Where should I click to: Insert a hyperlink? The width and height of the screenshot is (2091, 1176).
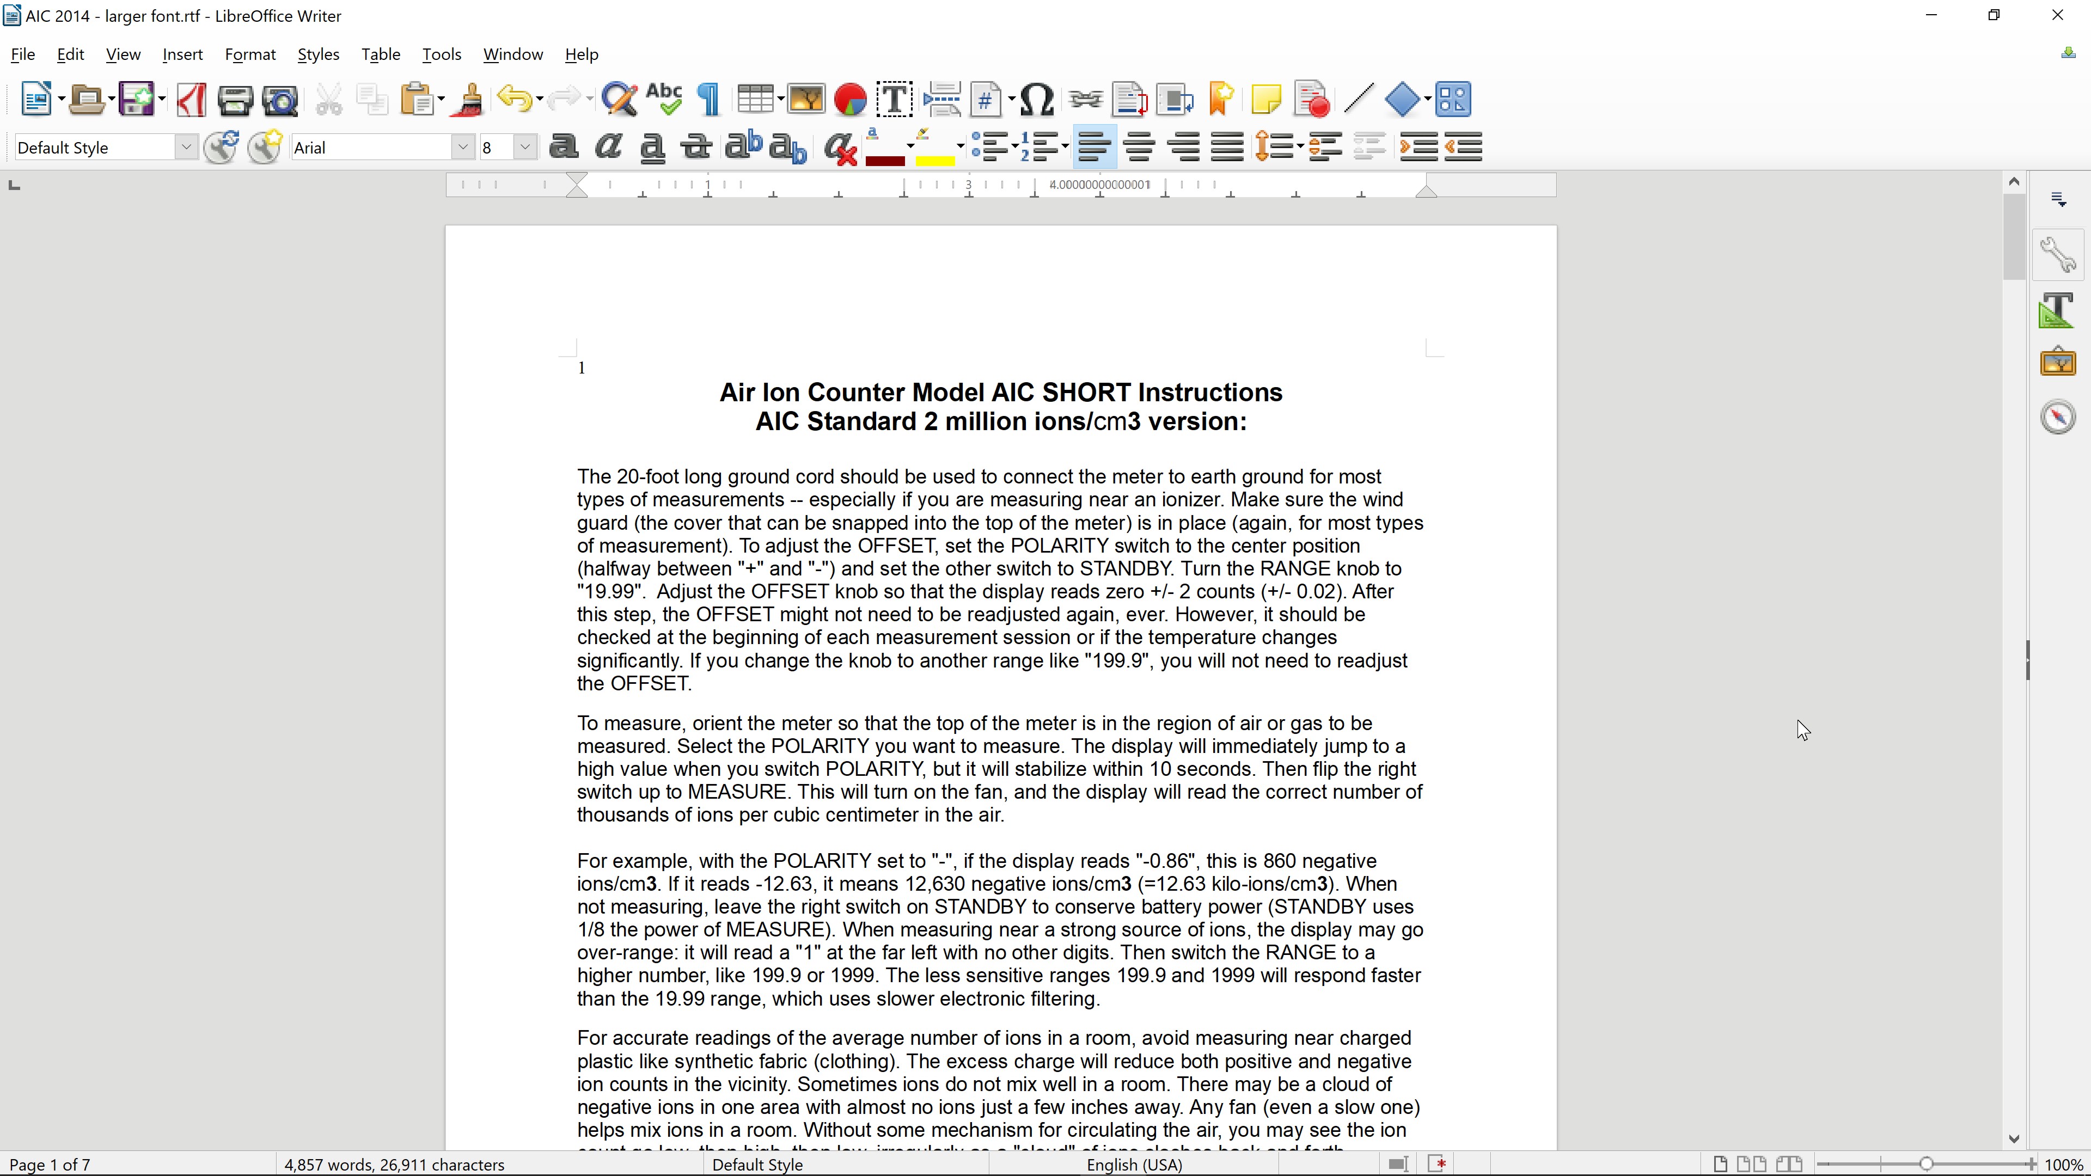[1085, 100]
